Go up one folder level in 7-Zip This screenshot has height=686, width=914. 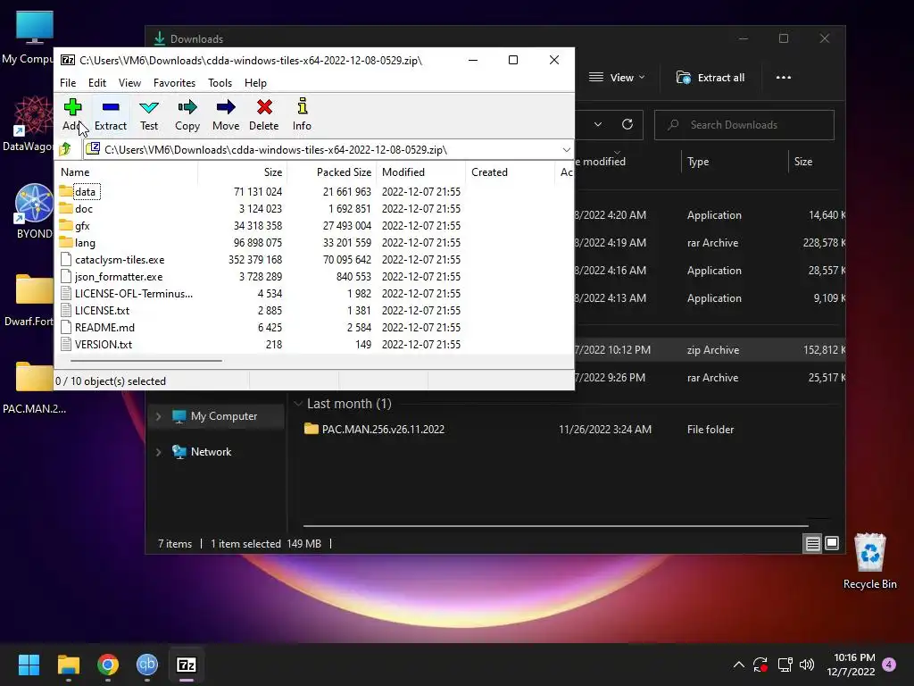[65, 149]
